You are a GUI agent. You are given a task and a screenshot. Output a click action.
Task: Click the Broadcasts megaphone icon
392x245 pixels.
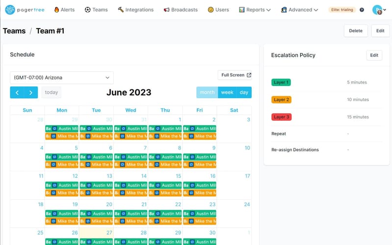pos(167,9)
